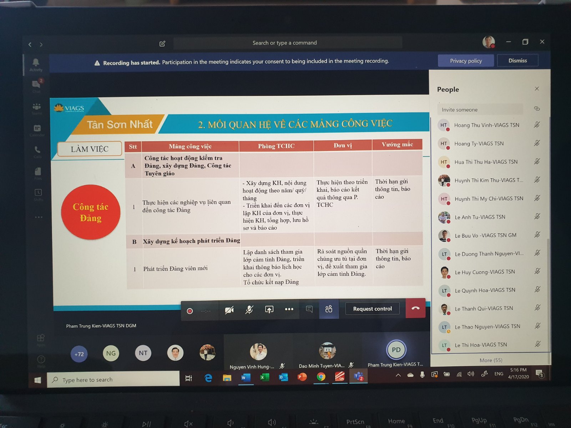This screenshot has height=428, width=571.
Task: Select Nguyen Vinh Hung video tile
Action: click(258, 353)
